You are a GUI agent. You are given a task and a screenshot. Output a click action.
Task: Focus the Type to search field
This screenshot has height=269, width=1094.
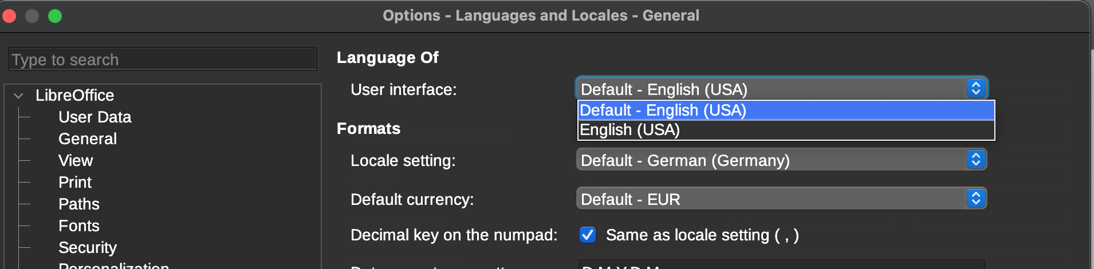[163, 60]
